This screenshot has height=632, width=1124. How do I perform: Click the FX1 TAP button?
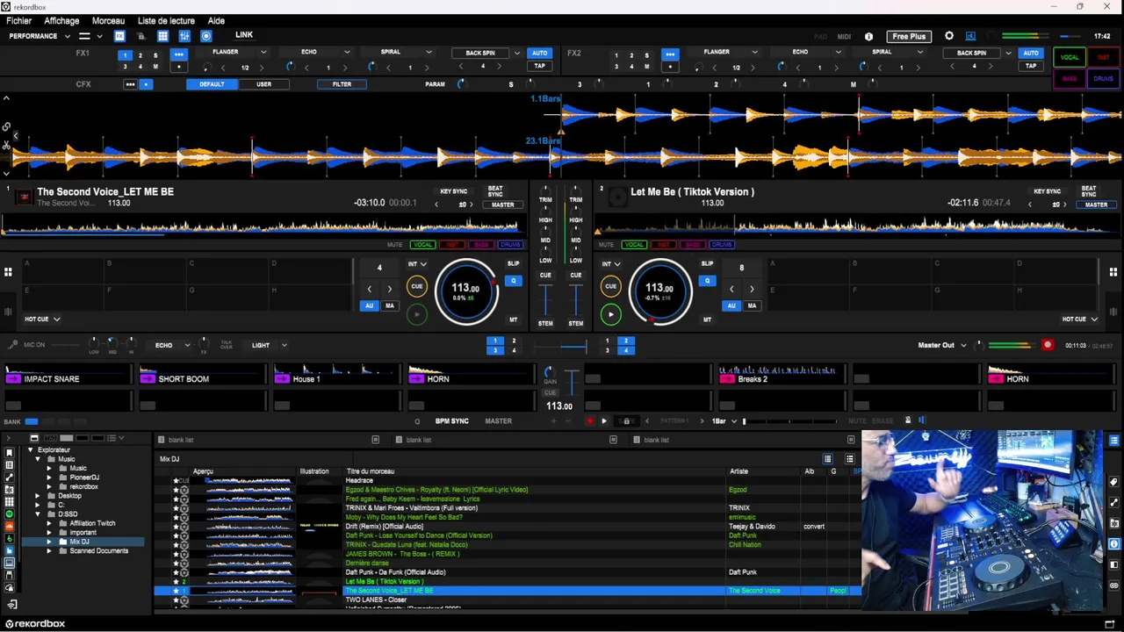point(539,66)
